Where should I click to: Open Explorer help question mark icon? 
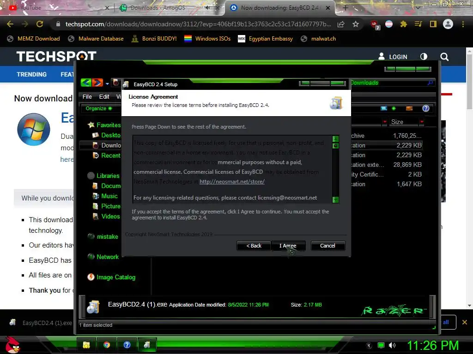(425, 108)
